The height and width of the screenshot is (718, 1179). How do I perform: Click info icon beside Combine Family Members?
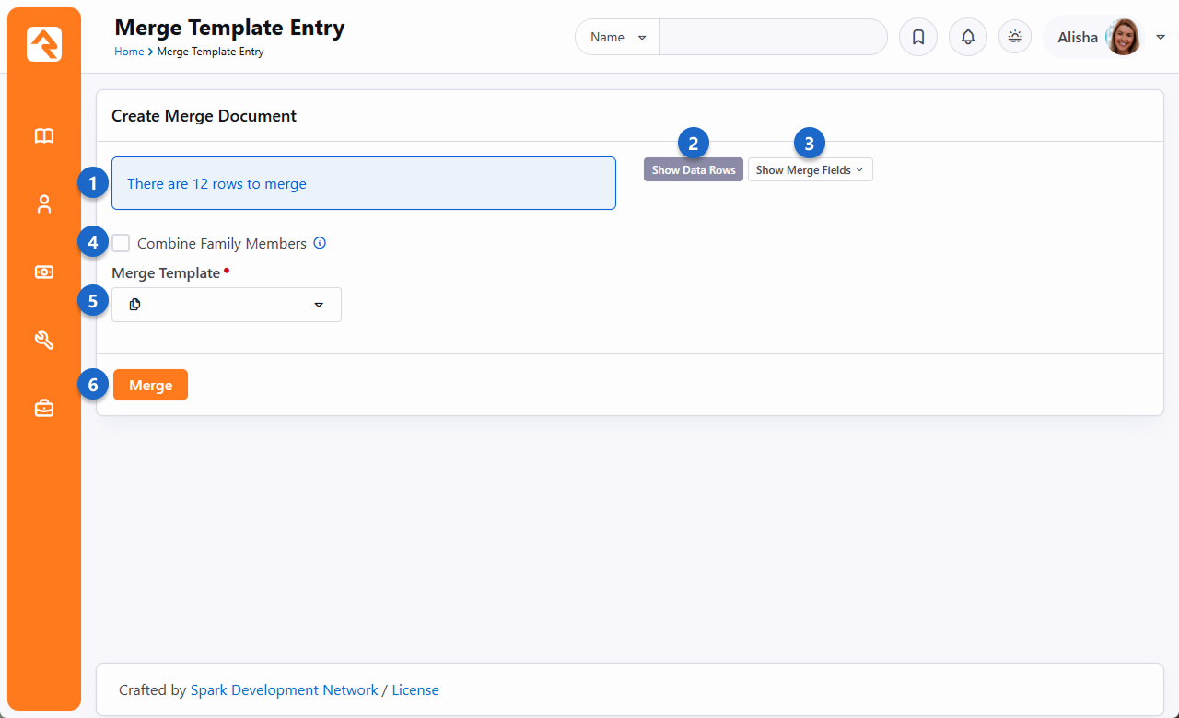320,244
